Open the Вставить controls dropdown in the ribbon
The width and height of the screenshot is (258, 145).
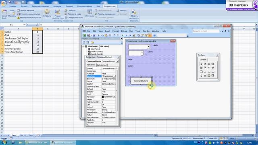point(47,14)
